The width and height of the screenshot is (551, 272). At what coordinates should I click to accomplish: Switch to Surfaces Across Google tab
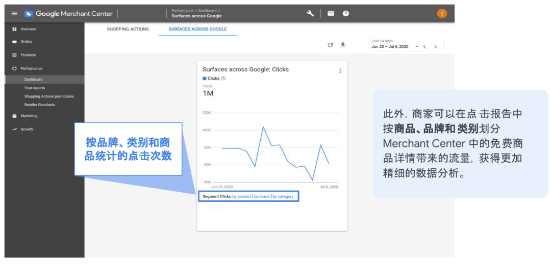coord(198,29)
